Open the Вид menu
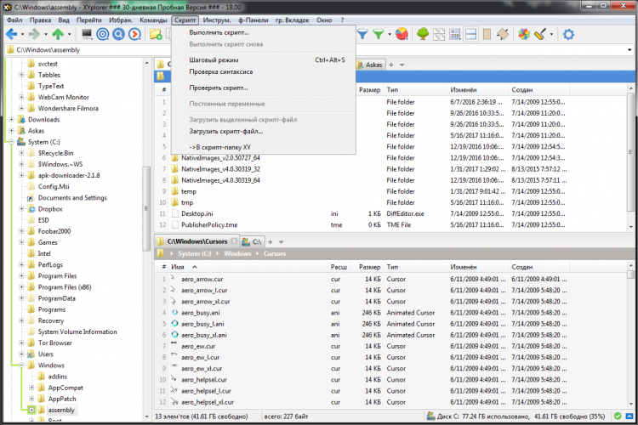This screenshot has height=425, width=638. pos(64,20)
